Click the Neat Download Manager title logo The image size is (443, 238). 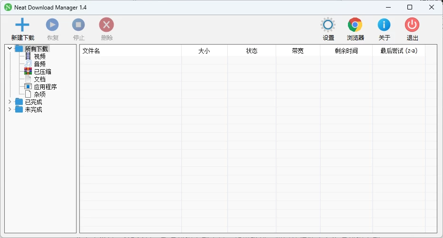point(8,7)
